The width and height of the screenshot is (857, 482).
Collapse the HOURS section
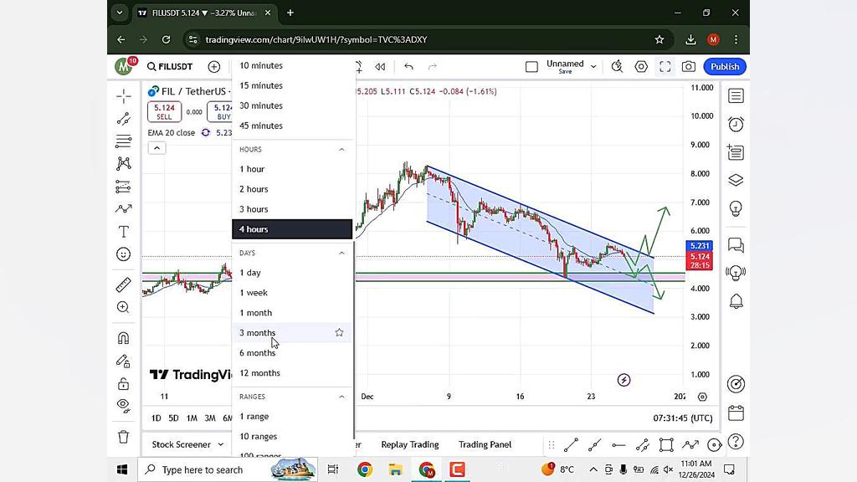pos(341,149)
